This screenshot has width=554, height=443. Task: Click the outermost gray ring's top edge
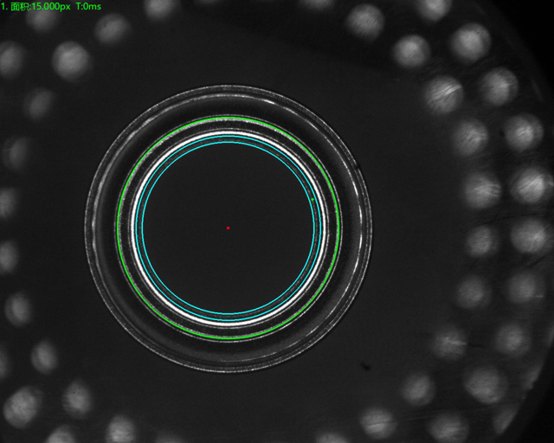(229, 85)
